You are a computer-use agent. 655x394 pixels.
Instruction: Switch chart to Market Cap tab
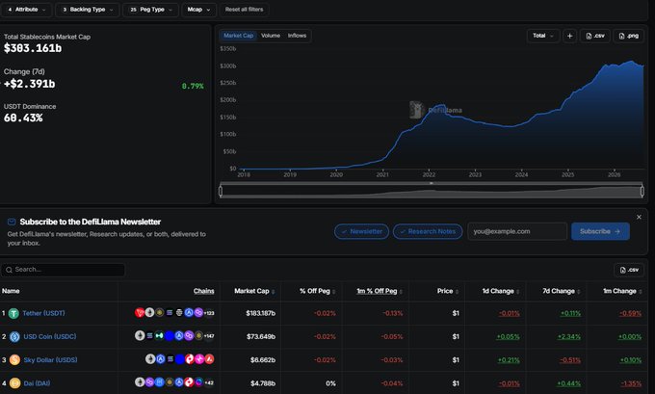[x=238, y=36]
